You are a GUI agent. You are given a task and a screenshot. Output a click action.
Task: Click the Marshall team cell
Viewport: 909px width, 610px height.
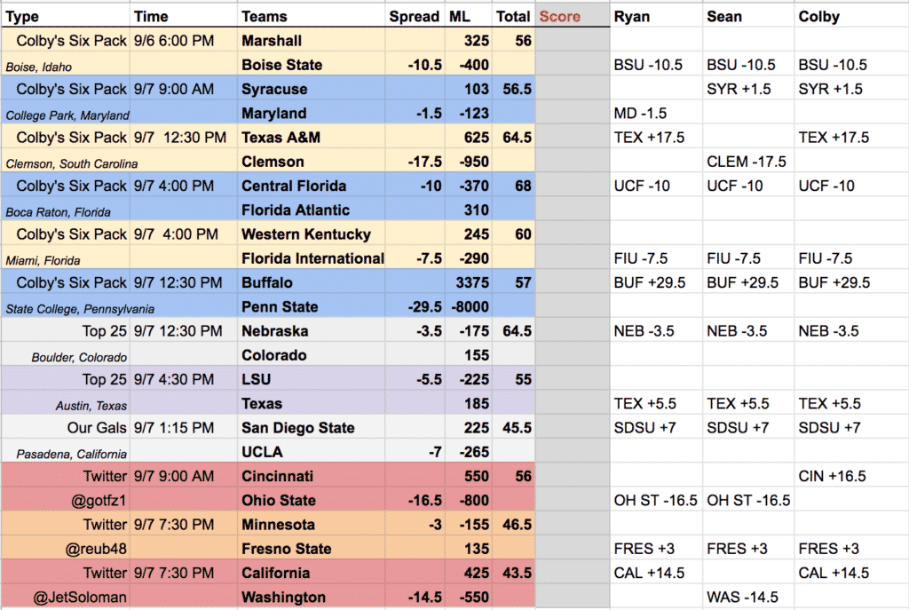312,41
